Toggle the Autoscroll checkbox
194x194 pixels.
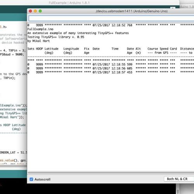point(31,179)
